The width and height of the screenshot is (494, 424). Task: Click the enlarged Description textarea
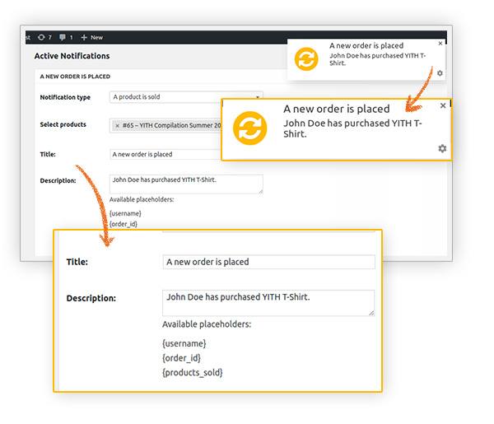tap(268, 302)
